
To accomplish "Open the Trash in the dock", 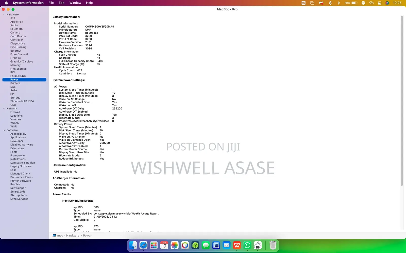I will pos(273,245).
